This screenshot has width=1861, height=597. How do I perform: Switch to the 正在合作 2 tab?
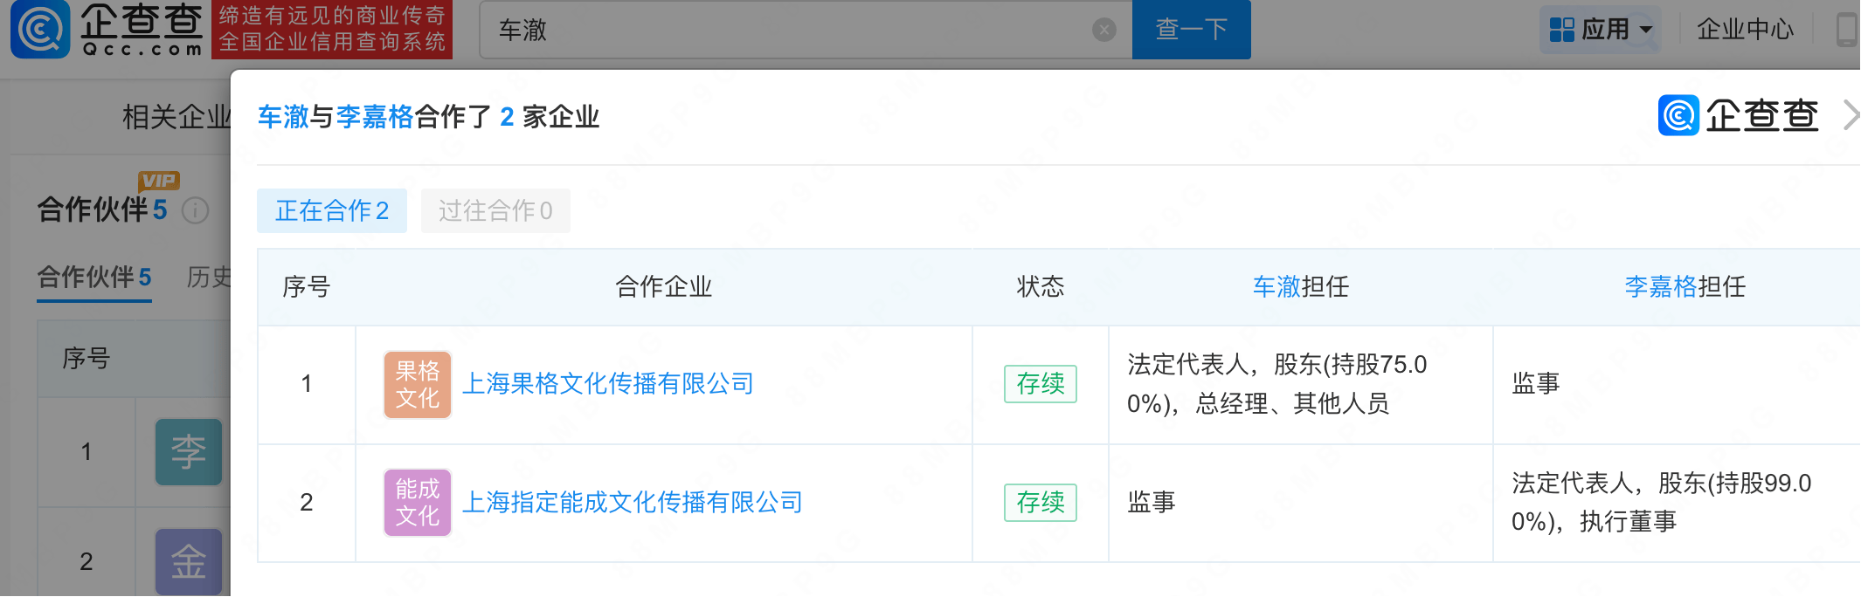coord(332,210)
